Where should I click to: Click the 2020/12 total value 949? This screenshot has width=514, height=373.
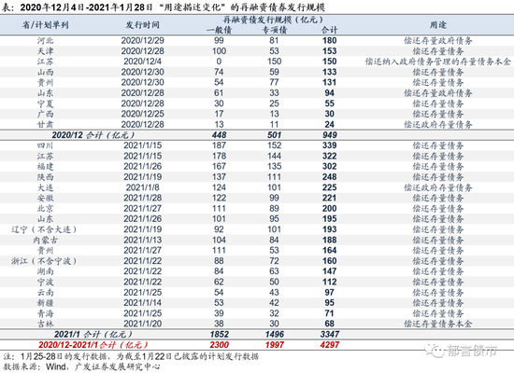pyautogui.click(x=330, y=135)
